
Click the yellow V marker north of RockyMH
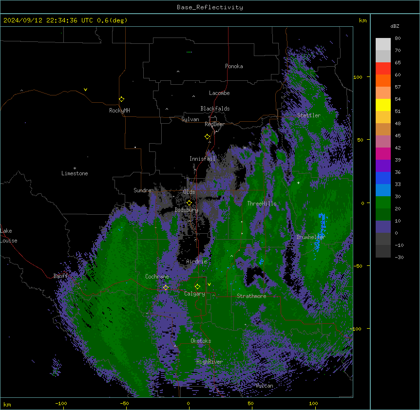click(85, 90)
